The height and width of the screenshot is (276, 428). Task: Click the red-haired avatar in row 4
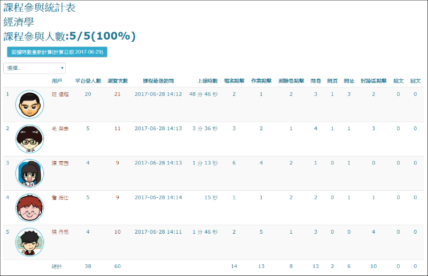[29, 208]
